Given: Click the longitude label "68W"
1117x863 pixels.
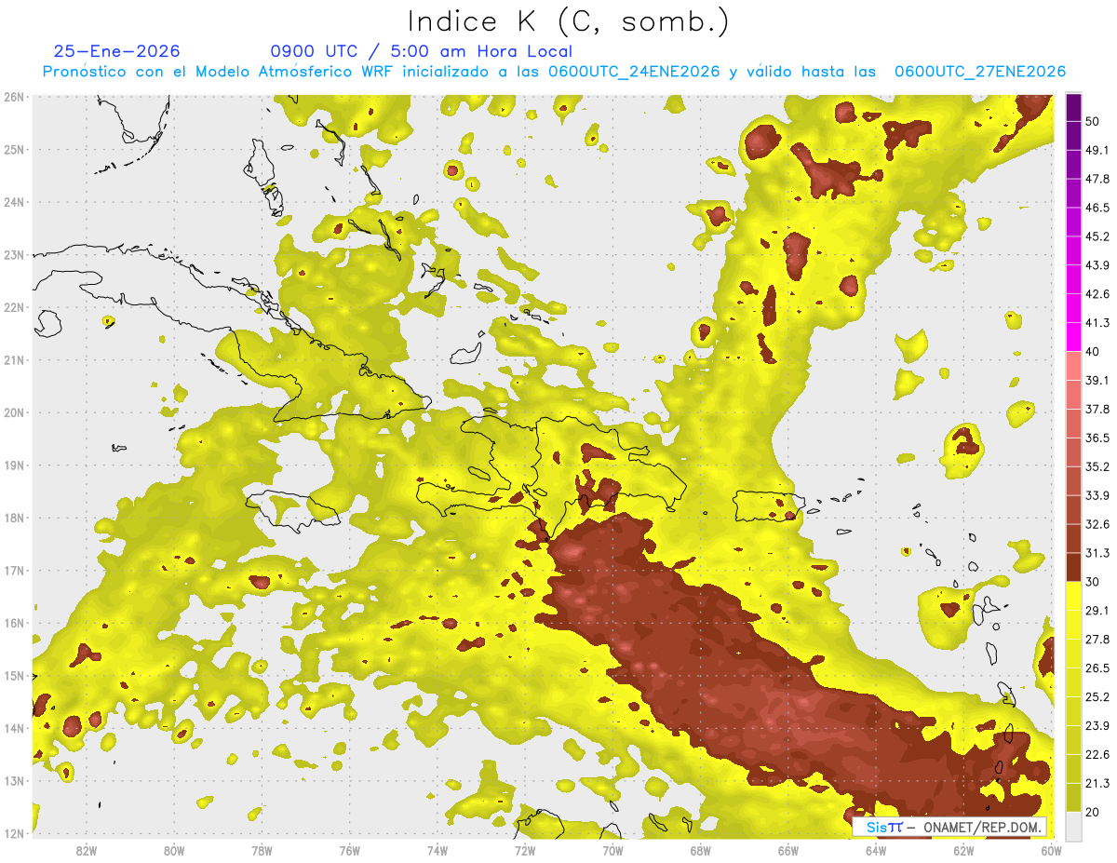Looking at the screenshot, I should coord(700,850).
